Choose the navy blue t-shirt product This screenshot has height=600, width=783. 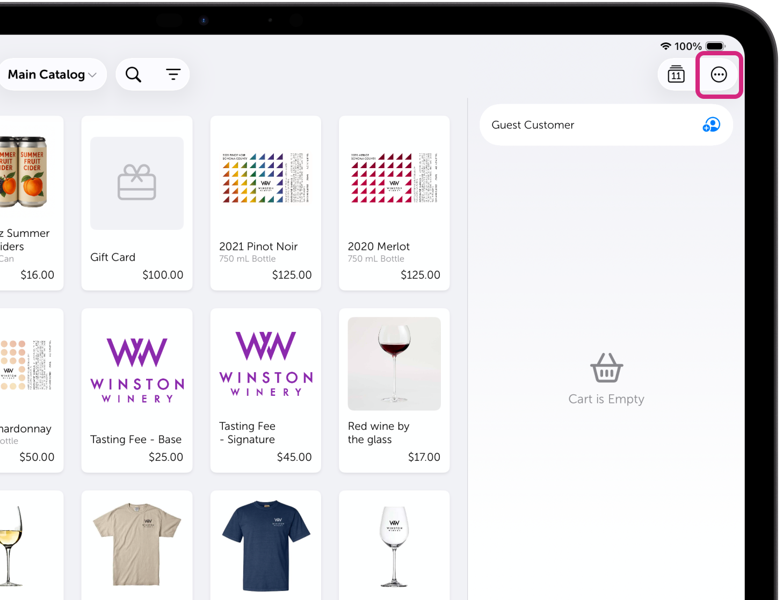[x=266, y=545]
